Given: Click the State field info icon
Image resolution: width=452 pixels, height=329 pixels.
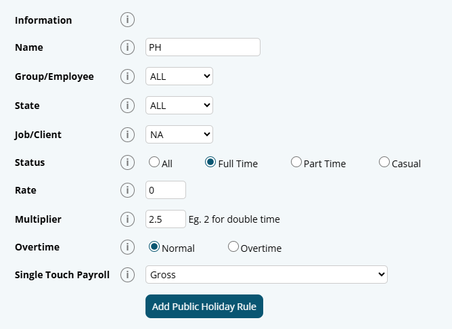Looking at the screenshot, I should (x=127, y=106).
